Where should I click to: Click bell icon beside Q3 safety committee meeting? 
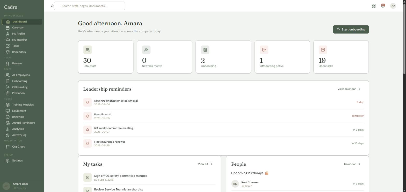coord(88,130)
